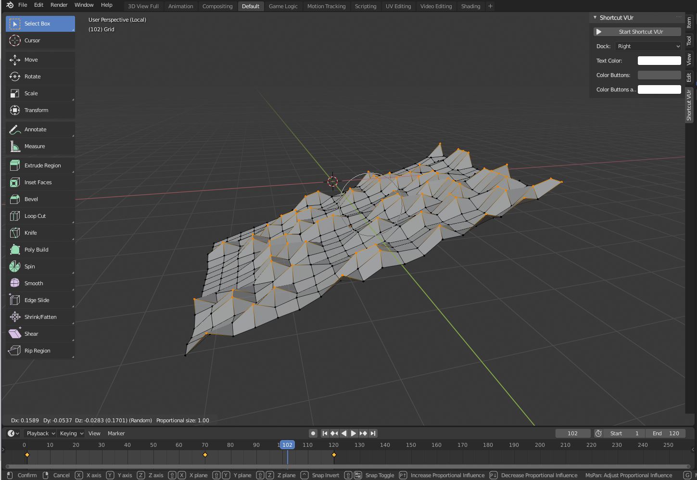Open the Playback dropdown in timeline

40,433
